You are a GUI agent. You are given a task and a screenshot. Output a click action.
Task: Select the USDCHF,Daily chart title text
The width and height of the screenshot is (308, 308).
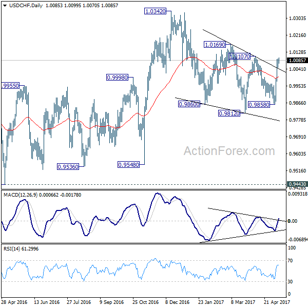[26, 6]
